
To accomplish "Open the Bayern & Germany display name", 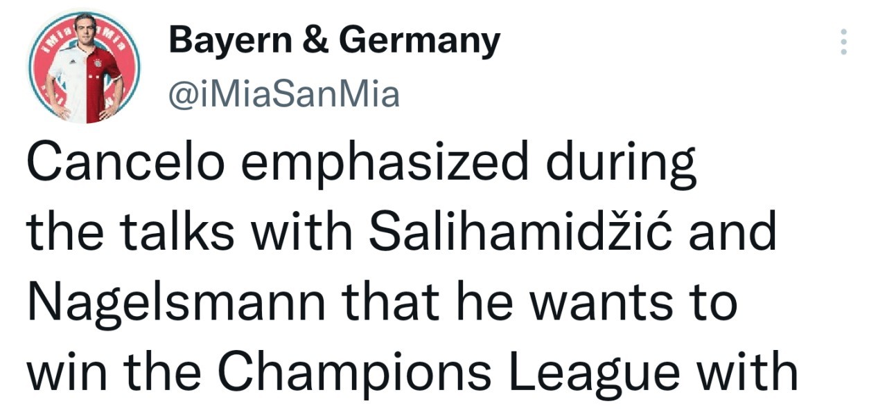I will click(334, 41).
